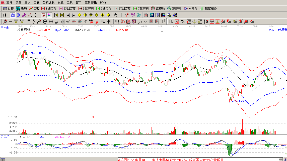The height and width of the screenshot is (161, 287).
Task: Open the 江恩轮 (Gann Wheel) tool
Action: [158, 9]
